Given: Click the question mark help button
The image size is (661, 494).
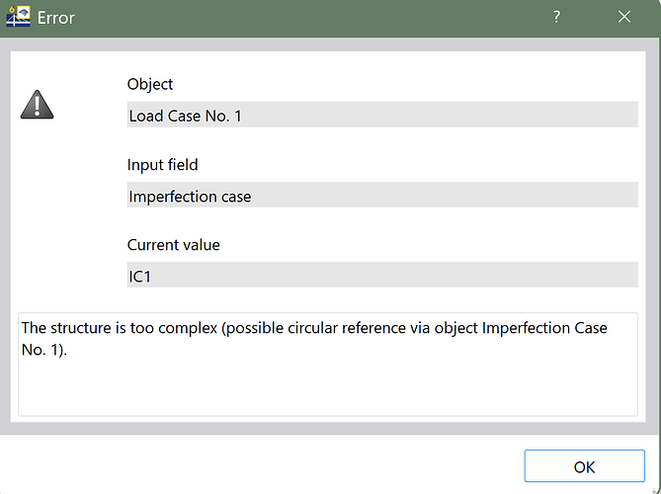Looking at the screenshot, I should [x=556, y=18].
